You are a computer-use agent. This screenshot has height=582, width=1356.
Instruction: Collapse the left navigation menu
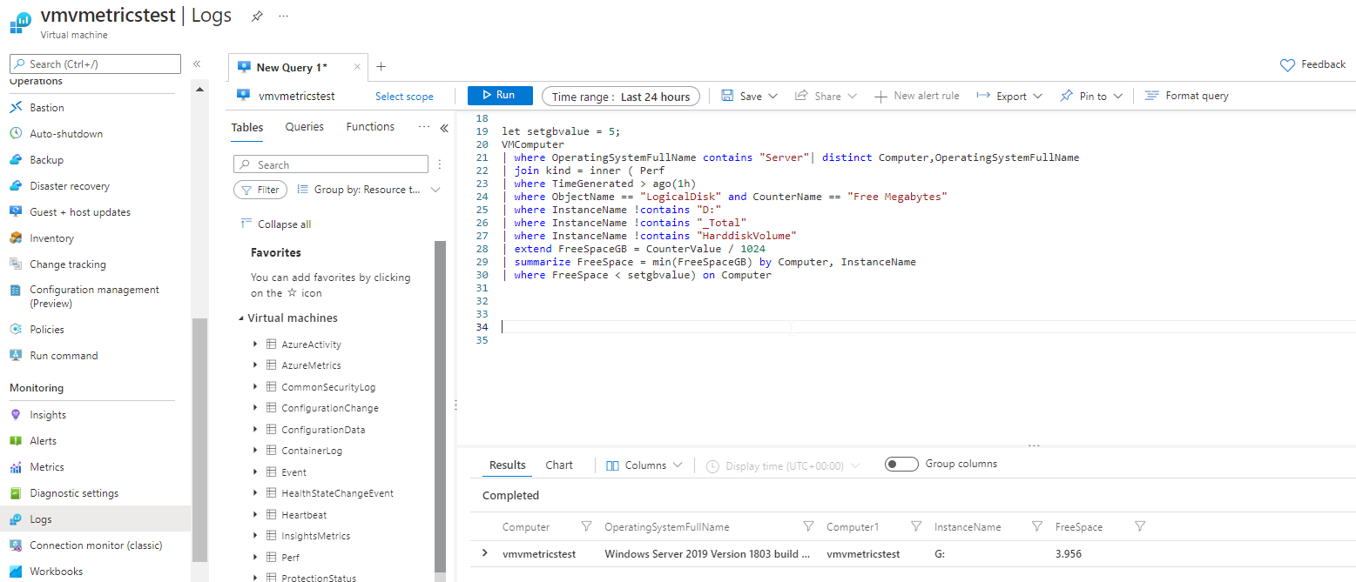tap(197, 64)
